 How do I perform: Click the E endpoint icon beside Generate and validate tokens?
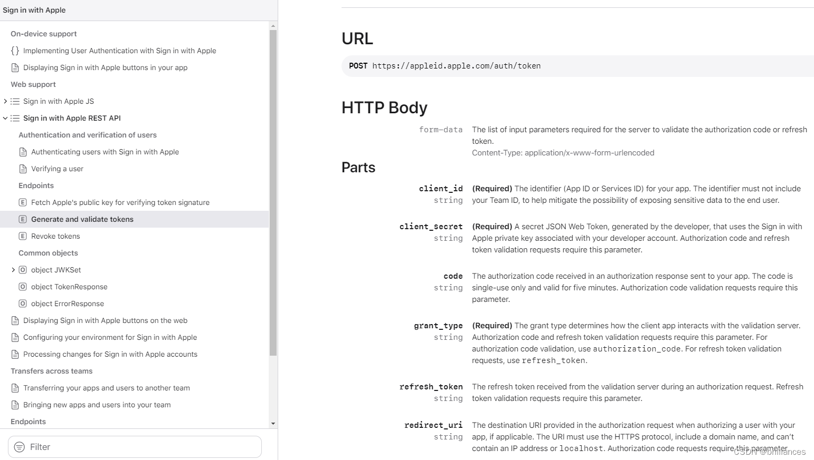tap(23, 219)
